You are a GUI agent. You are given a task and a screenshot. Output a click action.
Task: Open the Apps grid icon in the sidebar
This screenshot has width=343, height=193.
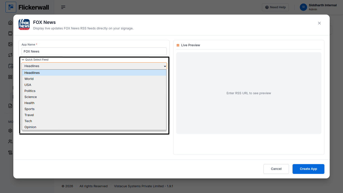coord(10,77)
